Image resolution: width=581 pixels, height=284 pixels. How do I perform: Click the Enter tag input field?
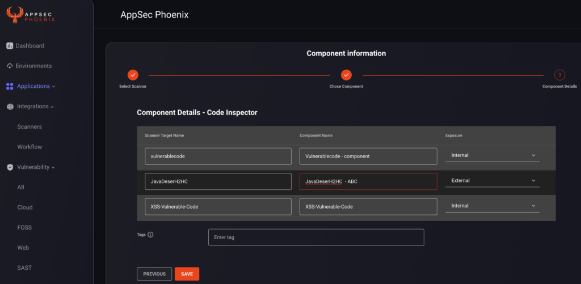click(x=316, y=238)
